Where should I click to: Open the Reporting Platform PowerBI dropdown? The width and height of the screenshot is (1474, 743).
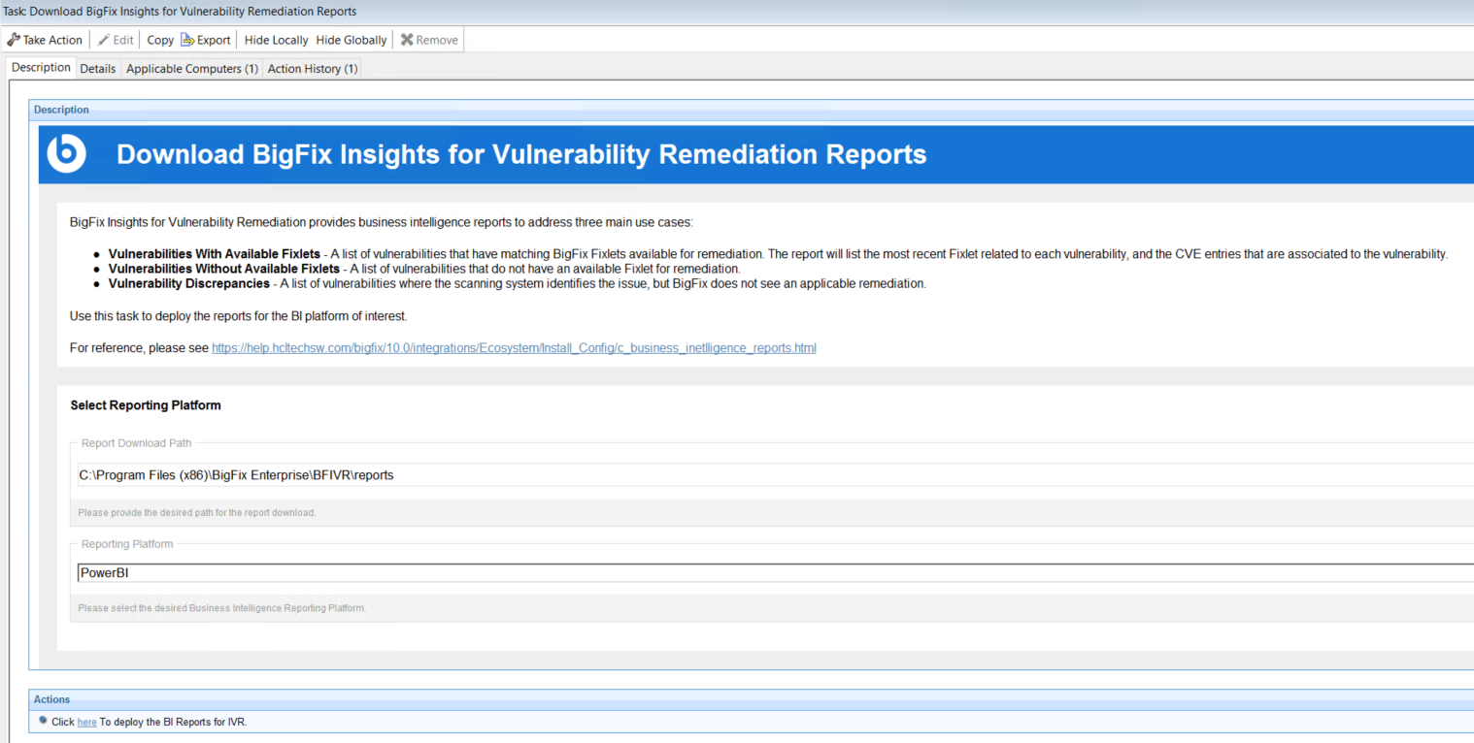pyautogui.click(x=773, y=572)
